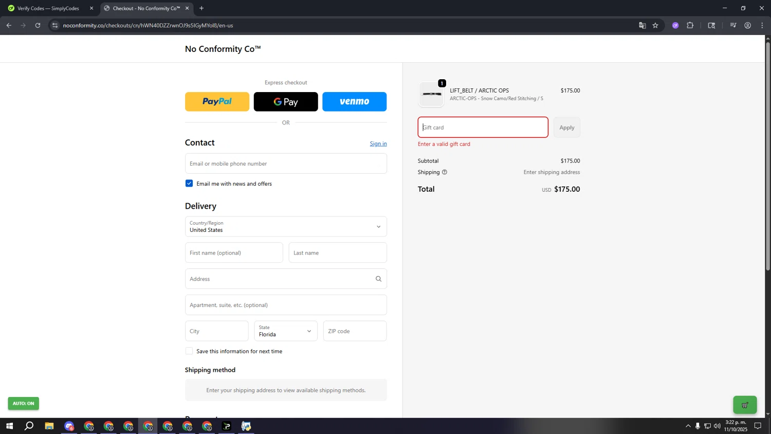Click the Last name field

(338, 253)
